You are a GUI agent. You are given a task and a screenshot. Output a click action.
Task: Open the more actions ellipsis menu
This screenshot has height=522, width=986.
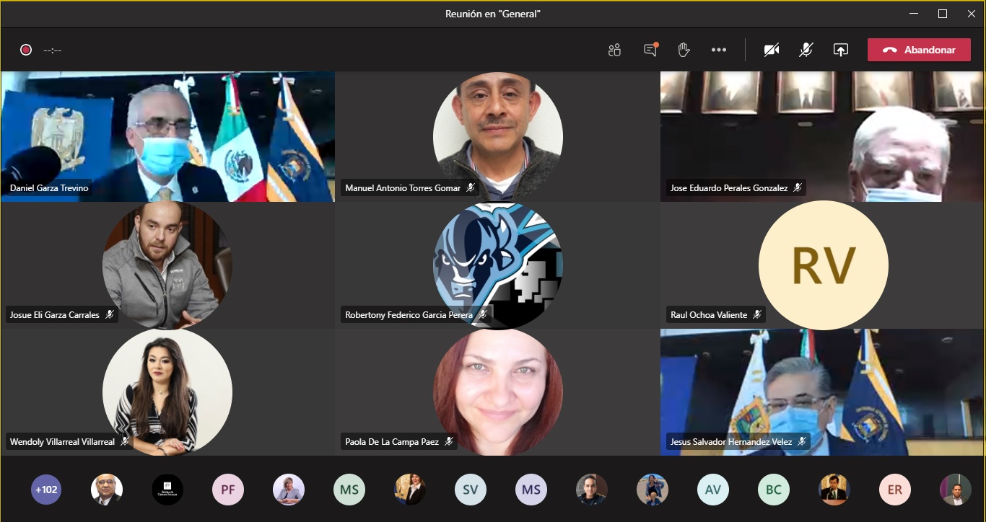[x=718, y=50]
